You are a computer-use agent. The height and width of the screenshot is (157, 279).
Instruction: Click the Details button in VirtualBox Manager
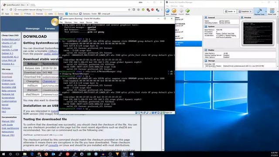point(230,11)
